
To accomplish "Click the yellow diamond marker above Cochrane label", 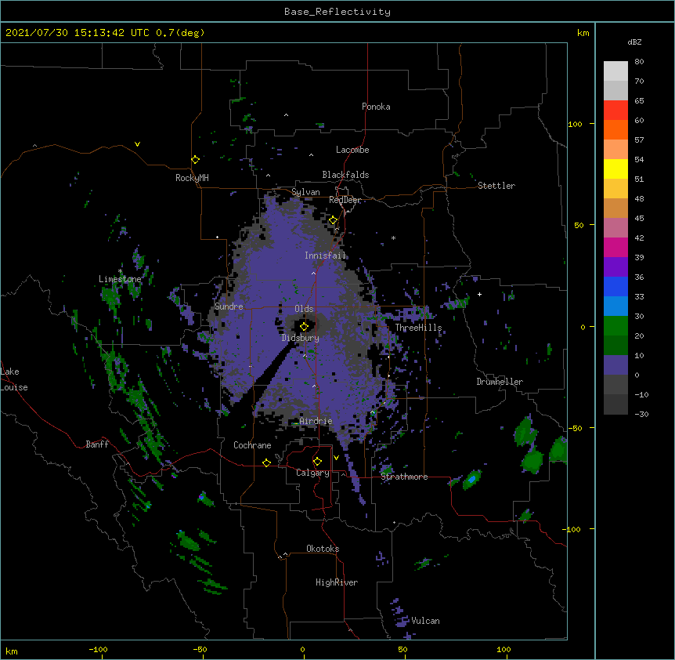I will click(266, 462).
